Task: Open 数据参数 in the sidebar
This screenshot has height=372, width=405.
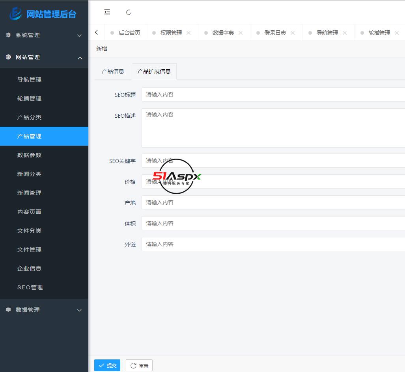Action: pyautogui.click(x=44, y=155)
